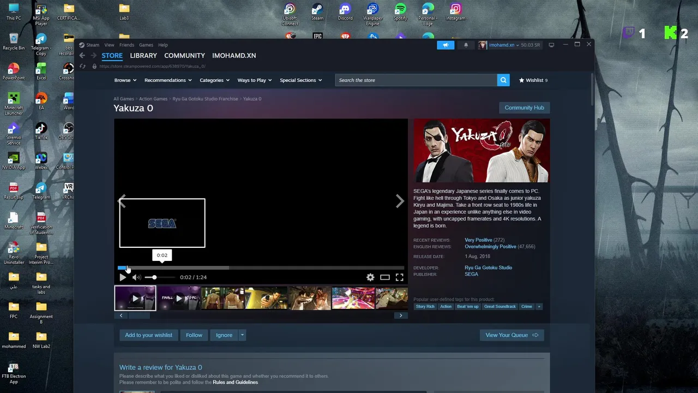This screenshot has height=393, width=698.
Task: Click the Ignore button
Action: pos(224,335)
